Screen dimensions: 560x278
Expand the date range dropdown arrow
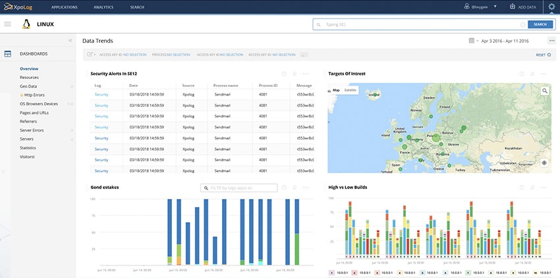pyautogui.click(x=477, y=41)
